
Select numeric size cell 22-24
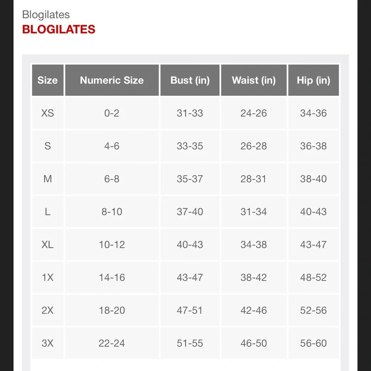click(112, 343)
